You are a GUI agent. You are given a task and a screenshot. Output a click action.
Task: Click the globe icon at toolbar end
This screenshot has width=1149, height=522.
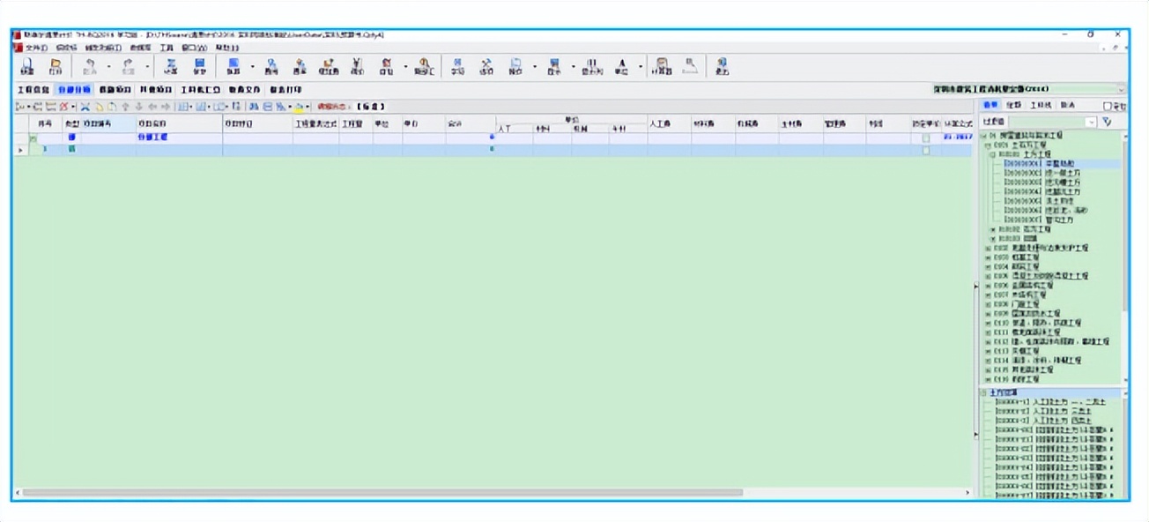[x=723, y=67]
